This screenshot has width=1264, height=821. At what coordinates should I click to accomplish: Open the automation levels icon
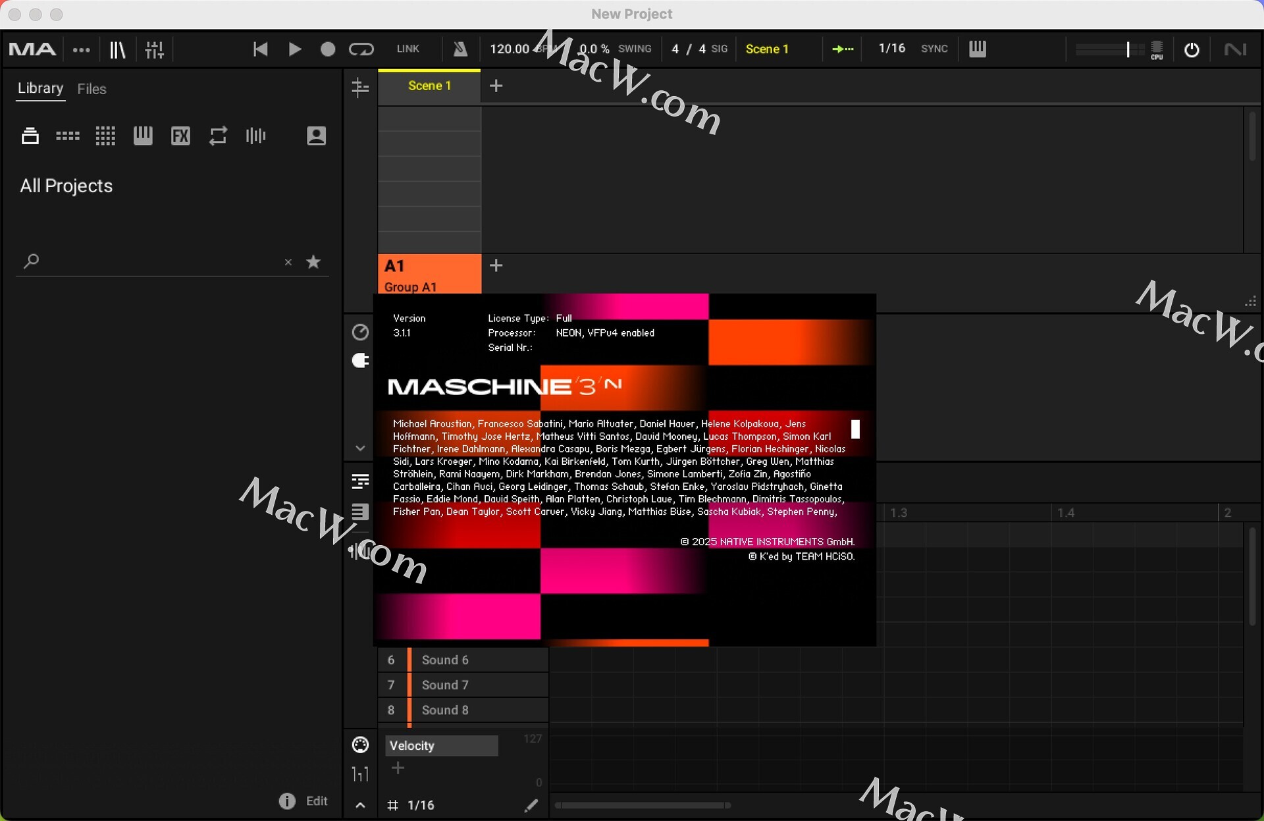(360, 774)
